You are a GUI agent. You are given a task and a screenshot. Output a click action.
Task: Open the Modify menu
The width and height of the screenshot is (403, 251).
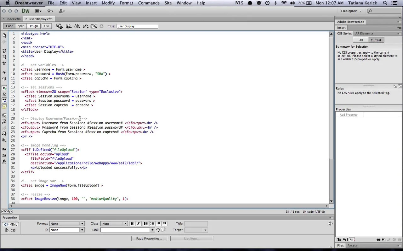[x=108, y=3]
